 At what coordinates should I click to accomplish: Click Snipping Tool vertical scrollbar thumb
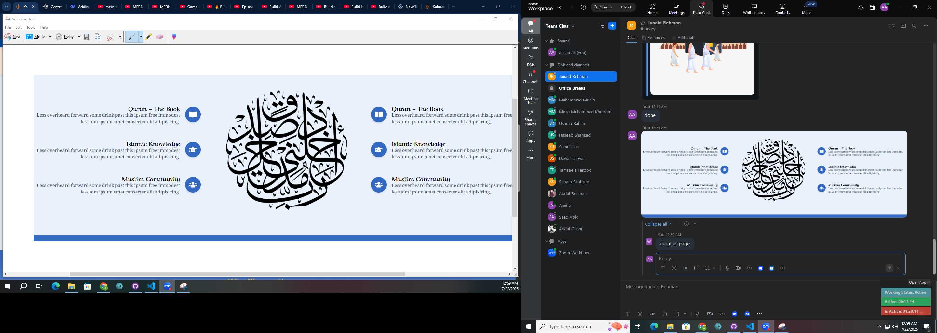coord(515,157)
